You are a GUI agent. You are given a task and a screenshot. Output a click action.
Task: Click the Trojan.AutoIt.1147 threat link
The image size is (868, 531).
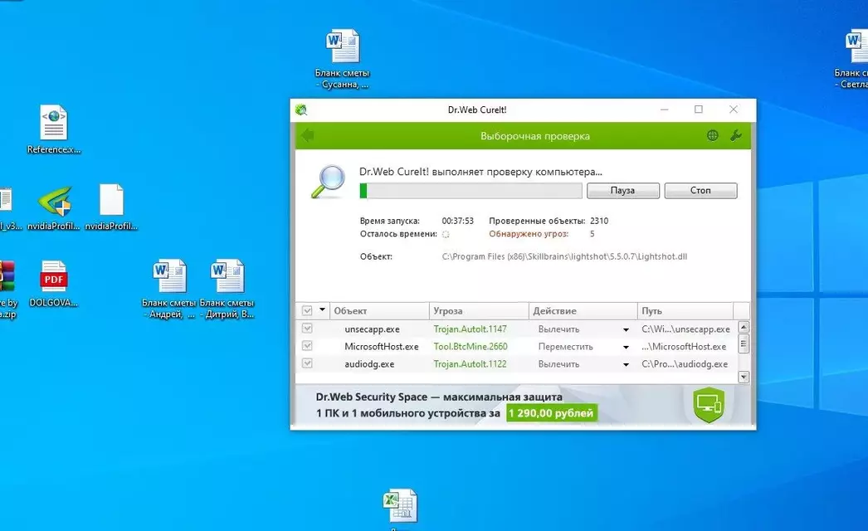click(470, 329)
